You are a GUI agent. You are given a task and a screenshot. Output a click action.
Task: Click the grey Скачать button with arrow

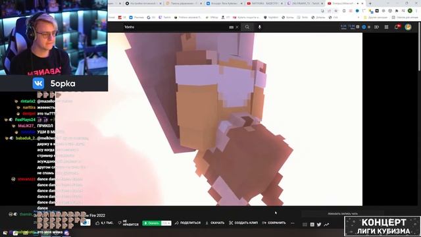tap(215, 223)
